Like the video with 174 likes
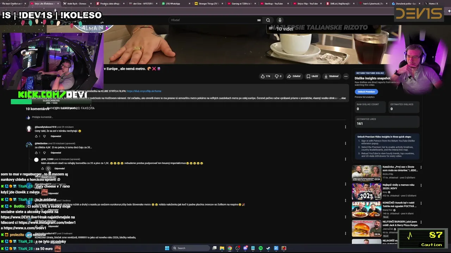The height and width of the screenshot is (253, 451). (265, 76)
